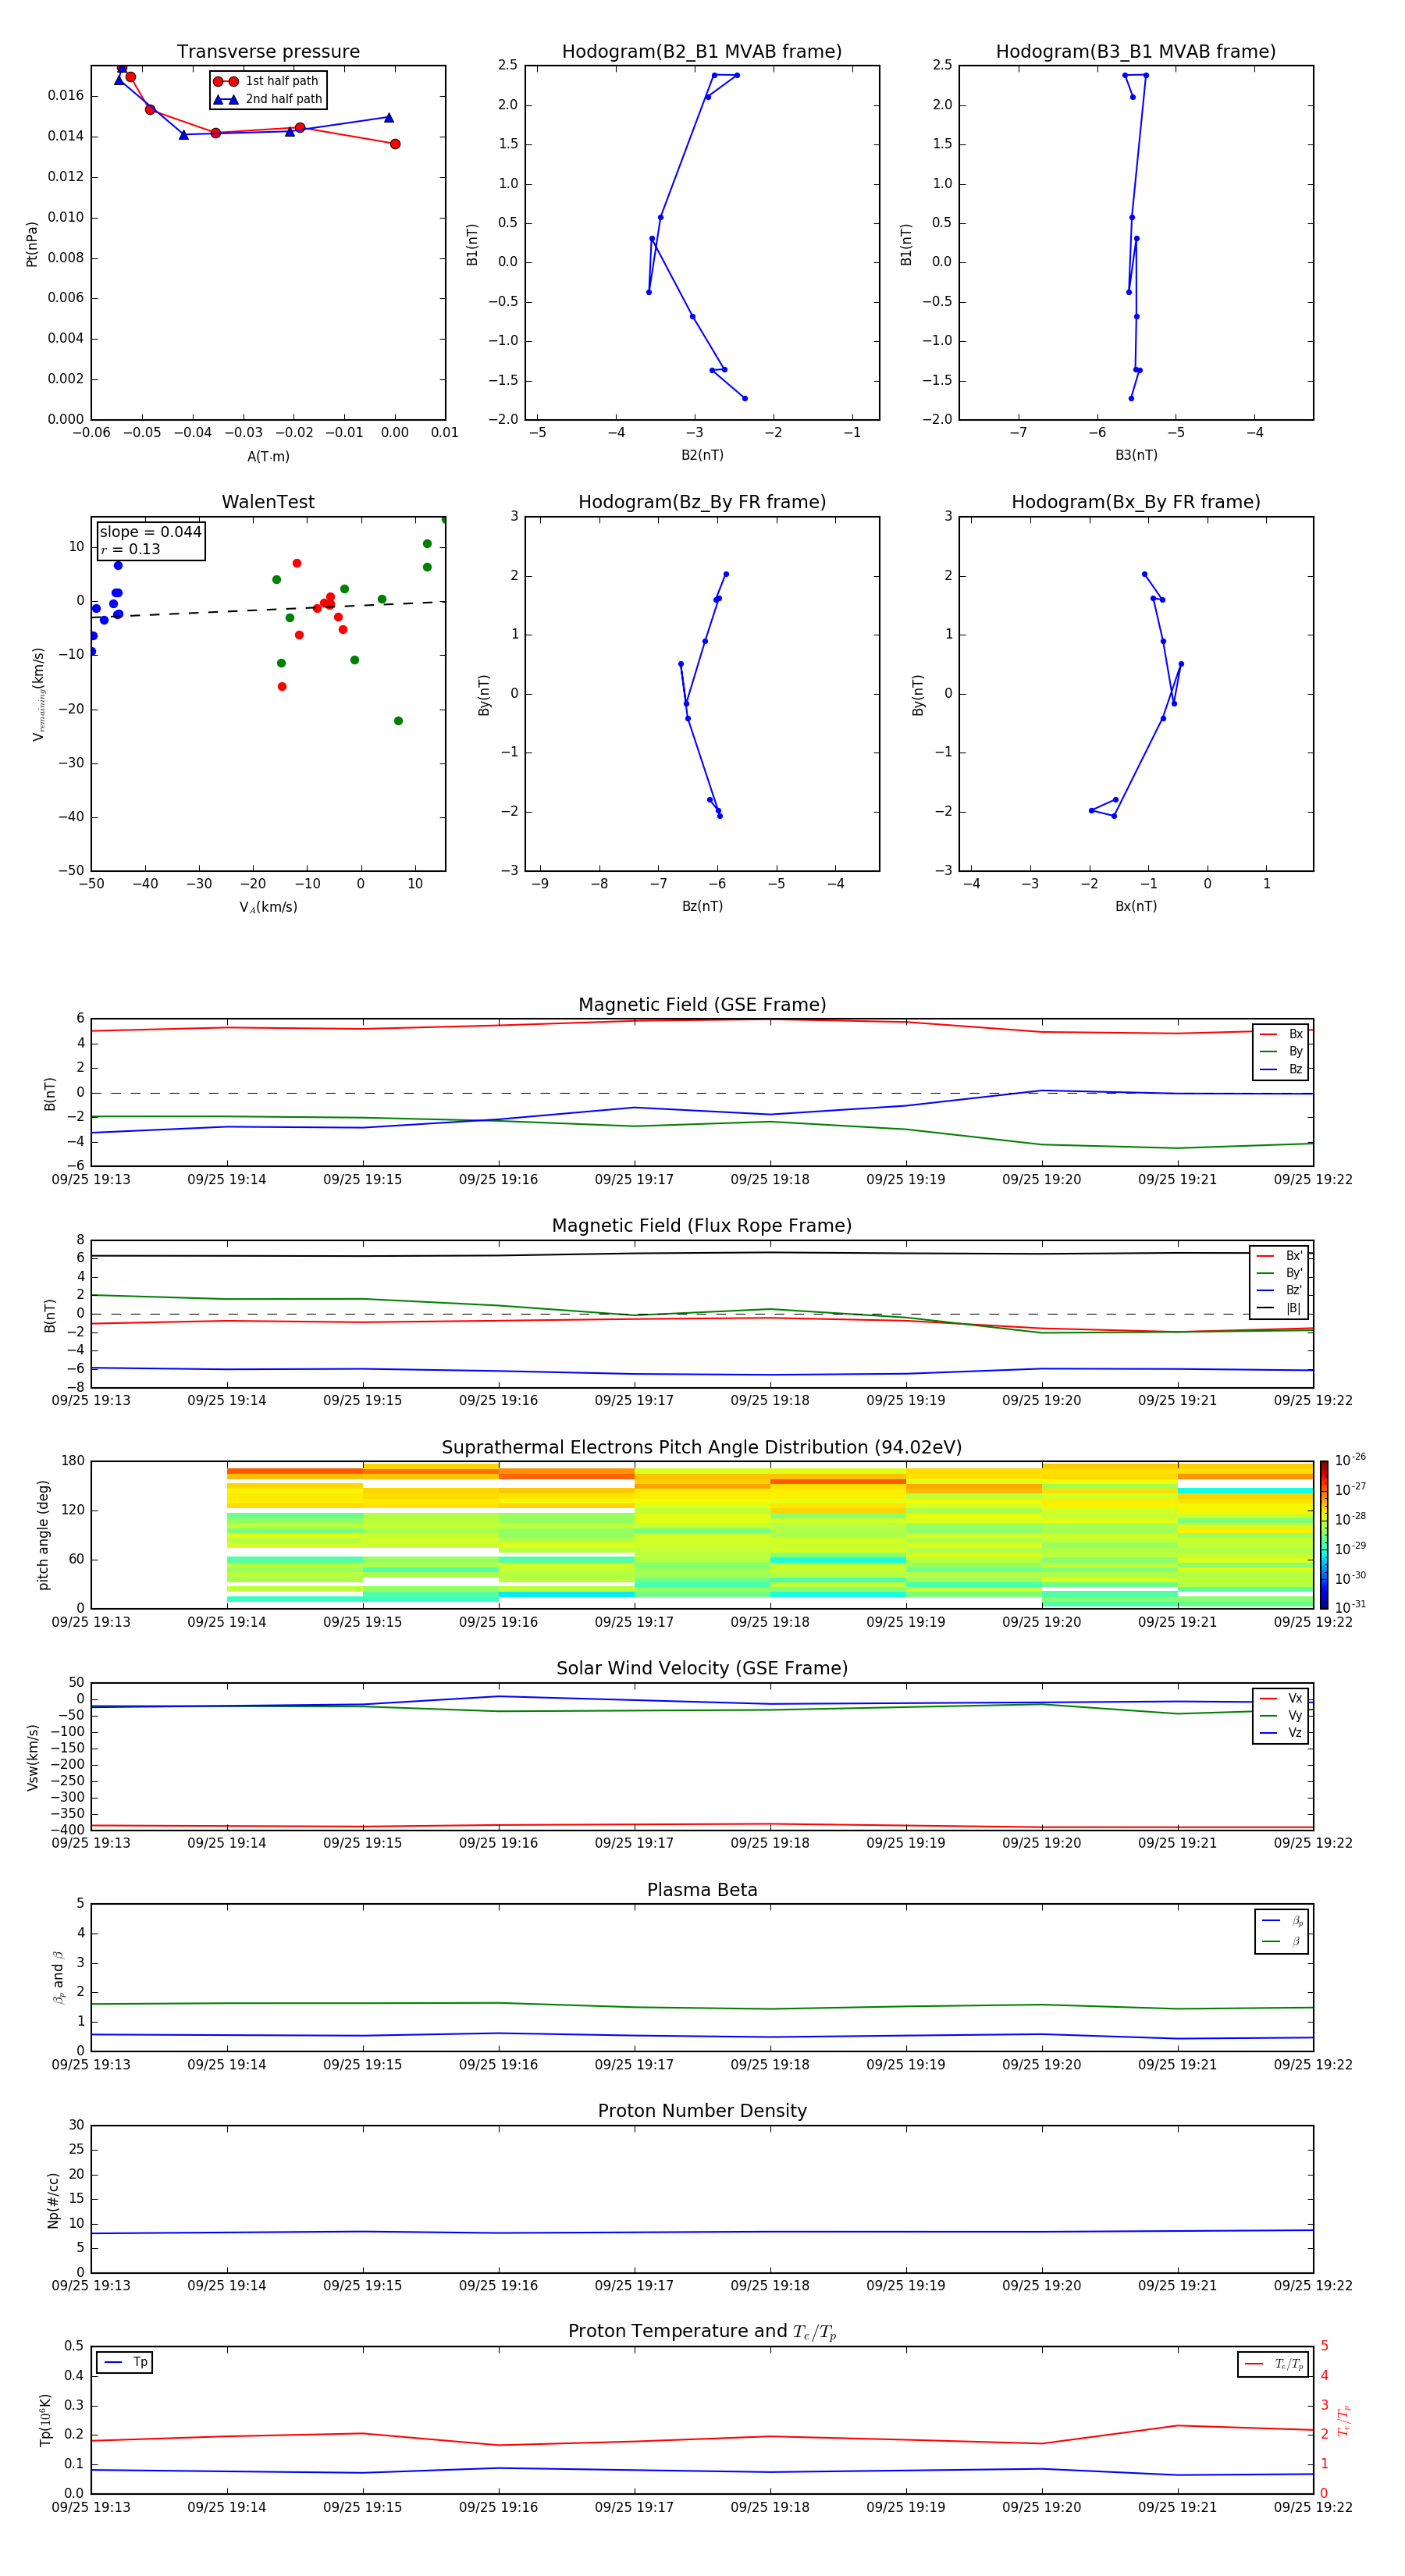The height and width of the screenshot is (2576, 1405).
Task: Click the "09/25 19:13" tick under GSE Magnetic Field plot
Action: pyautogui.click(x=91, y=1180)
